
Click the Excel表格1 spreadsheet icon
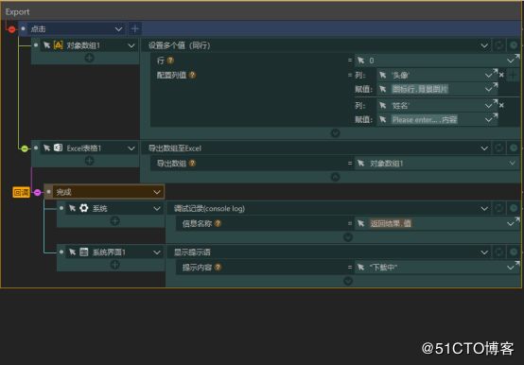pos(58,148)
